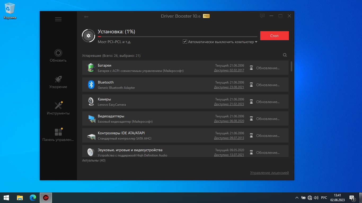Click the hourglass icon in the Камеры row
362x203 pixels.
click(x=251, y=102)
